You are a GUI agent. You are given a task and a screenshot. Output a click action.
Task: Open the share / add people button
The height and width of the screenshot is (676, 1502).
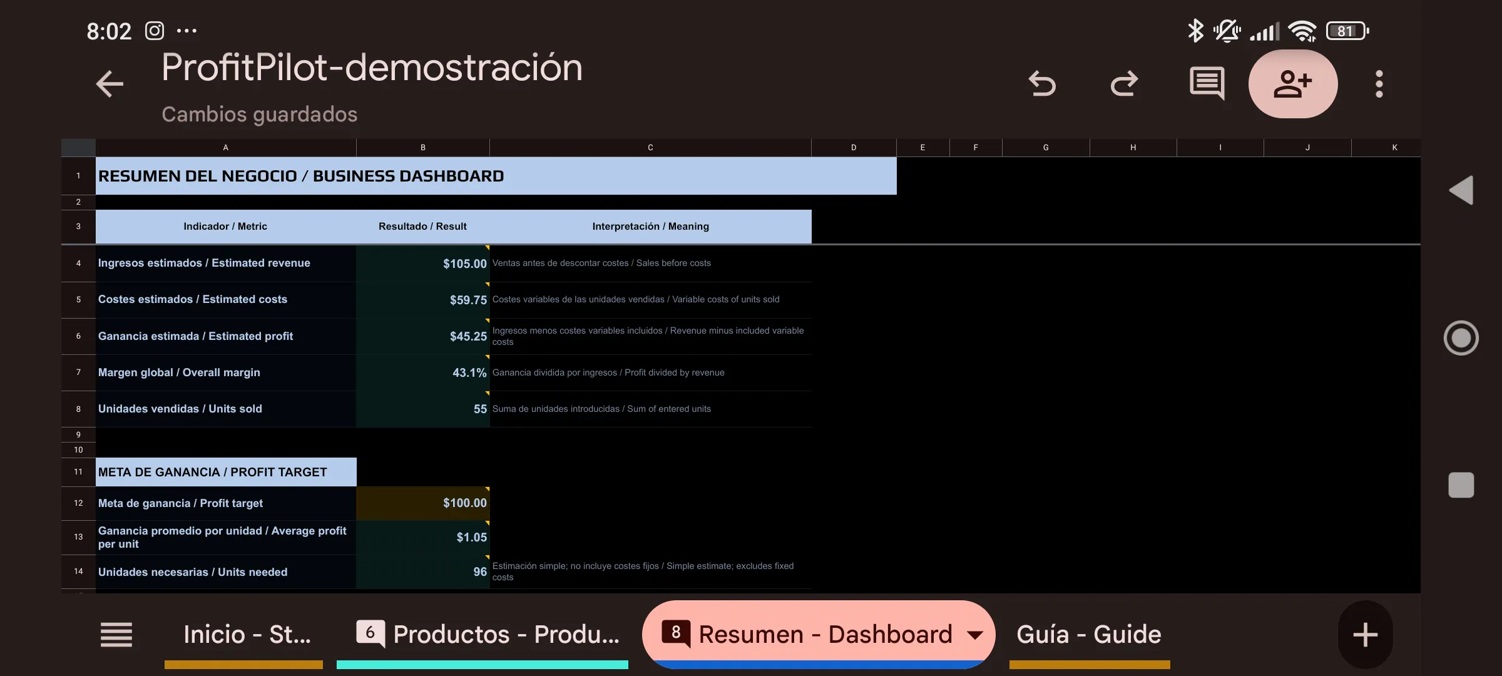(x=1293, y=84)
